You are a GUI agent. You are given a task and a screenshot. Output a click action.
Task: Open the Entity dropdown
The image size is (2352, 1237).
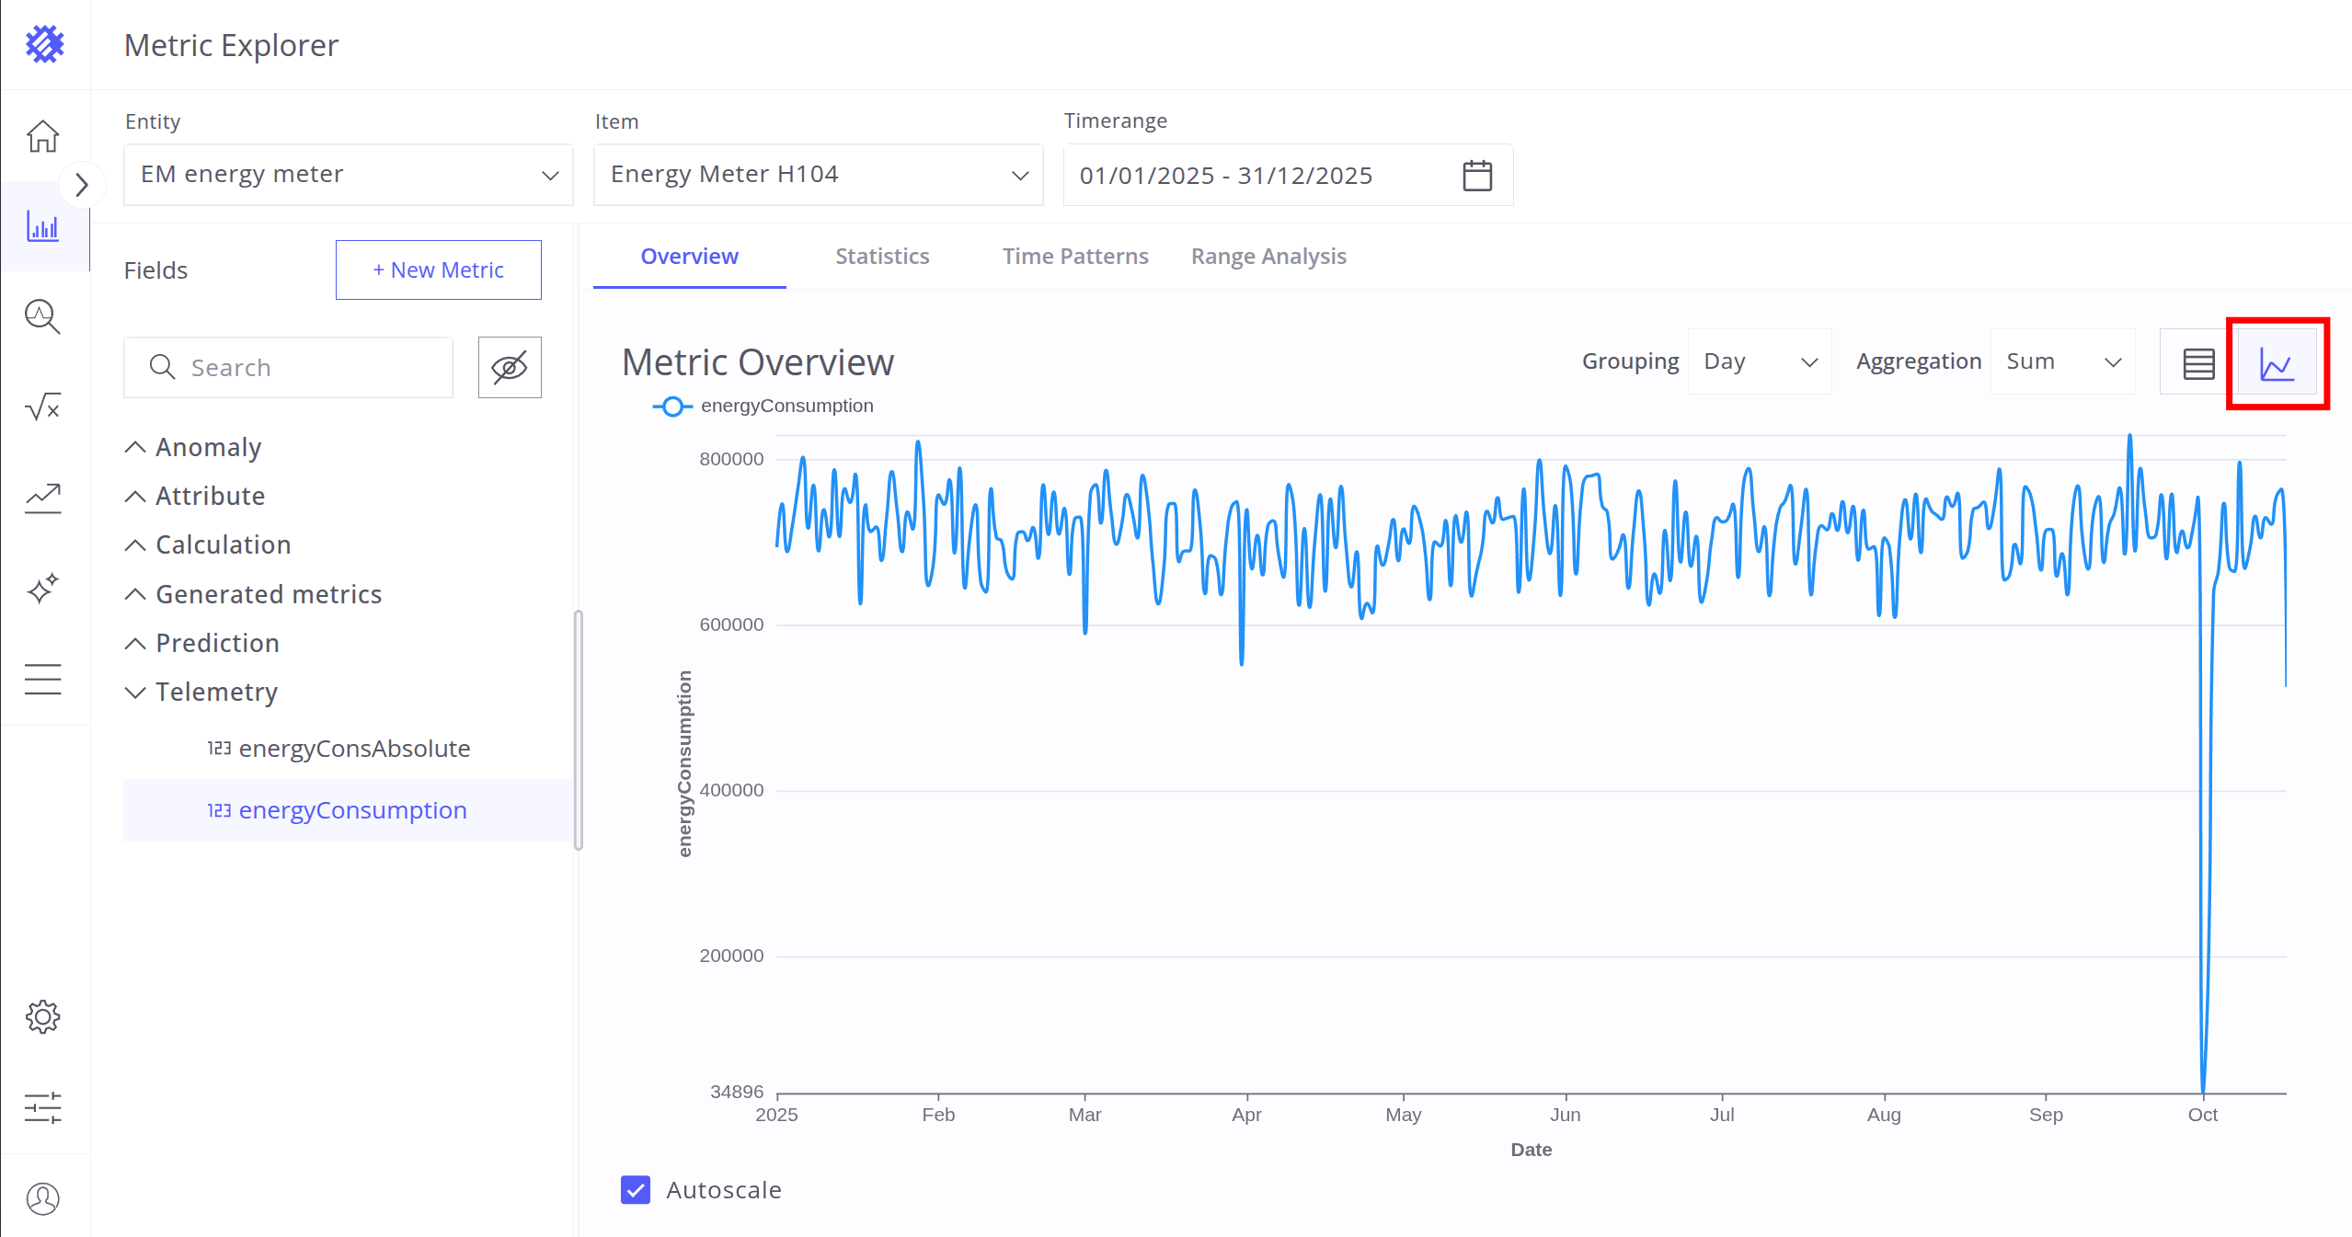pos(348,175)
